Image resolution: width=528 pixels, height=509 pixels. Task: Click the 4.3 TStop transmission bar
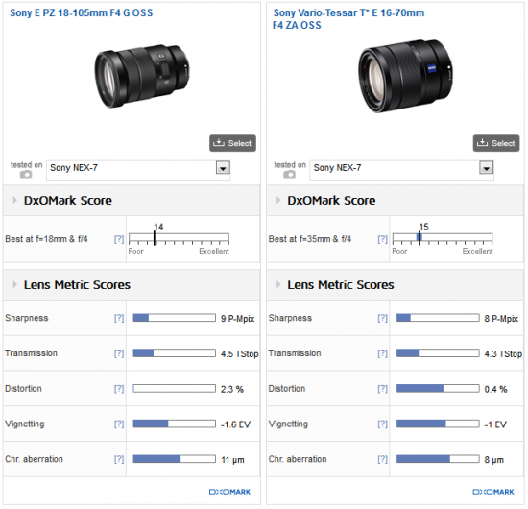point(438,353)
